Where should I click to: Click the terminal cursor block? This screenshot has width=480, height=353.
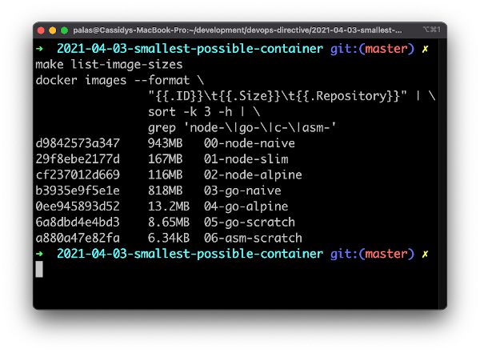coord(39,269)
